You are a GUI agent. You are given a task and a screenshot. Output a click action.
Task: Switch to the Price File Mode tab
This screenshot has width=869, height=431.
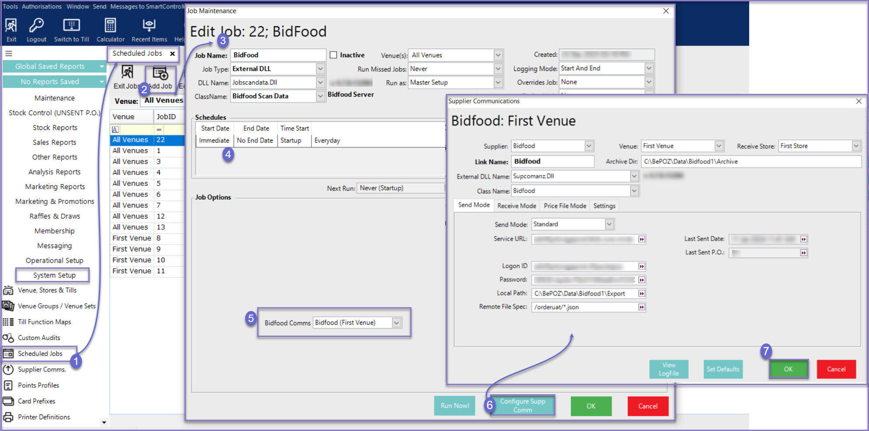coord(565,206)
